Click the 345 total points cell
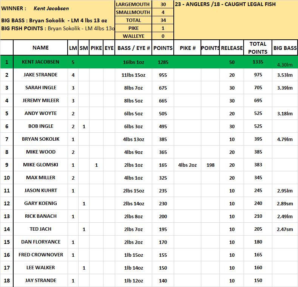 pyautogui.click(x=258, y=177)
